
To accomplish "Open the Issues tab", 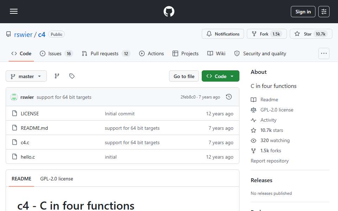I will tap(56, 53).
